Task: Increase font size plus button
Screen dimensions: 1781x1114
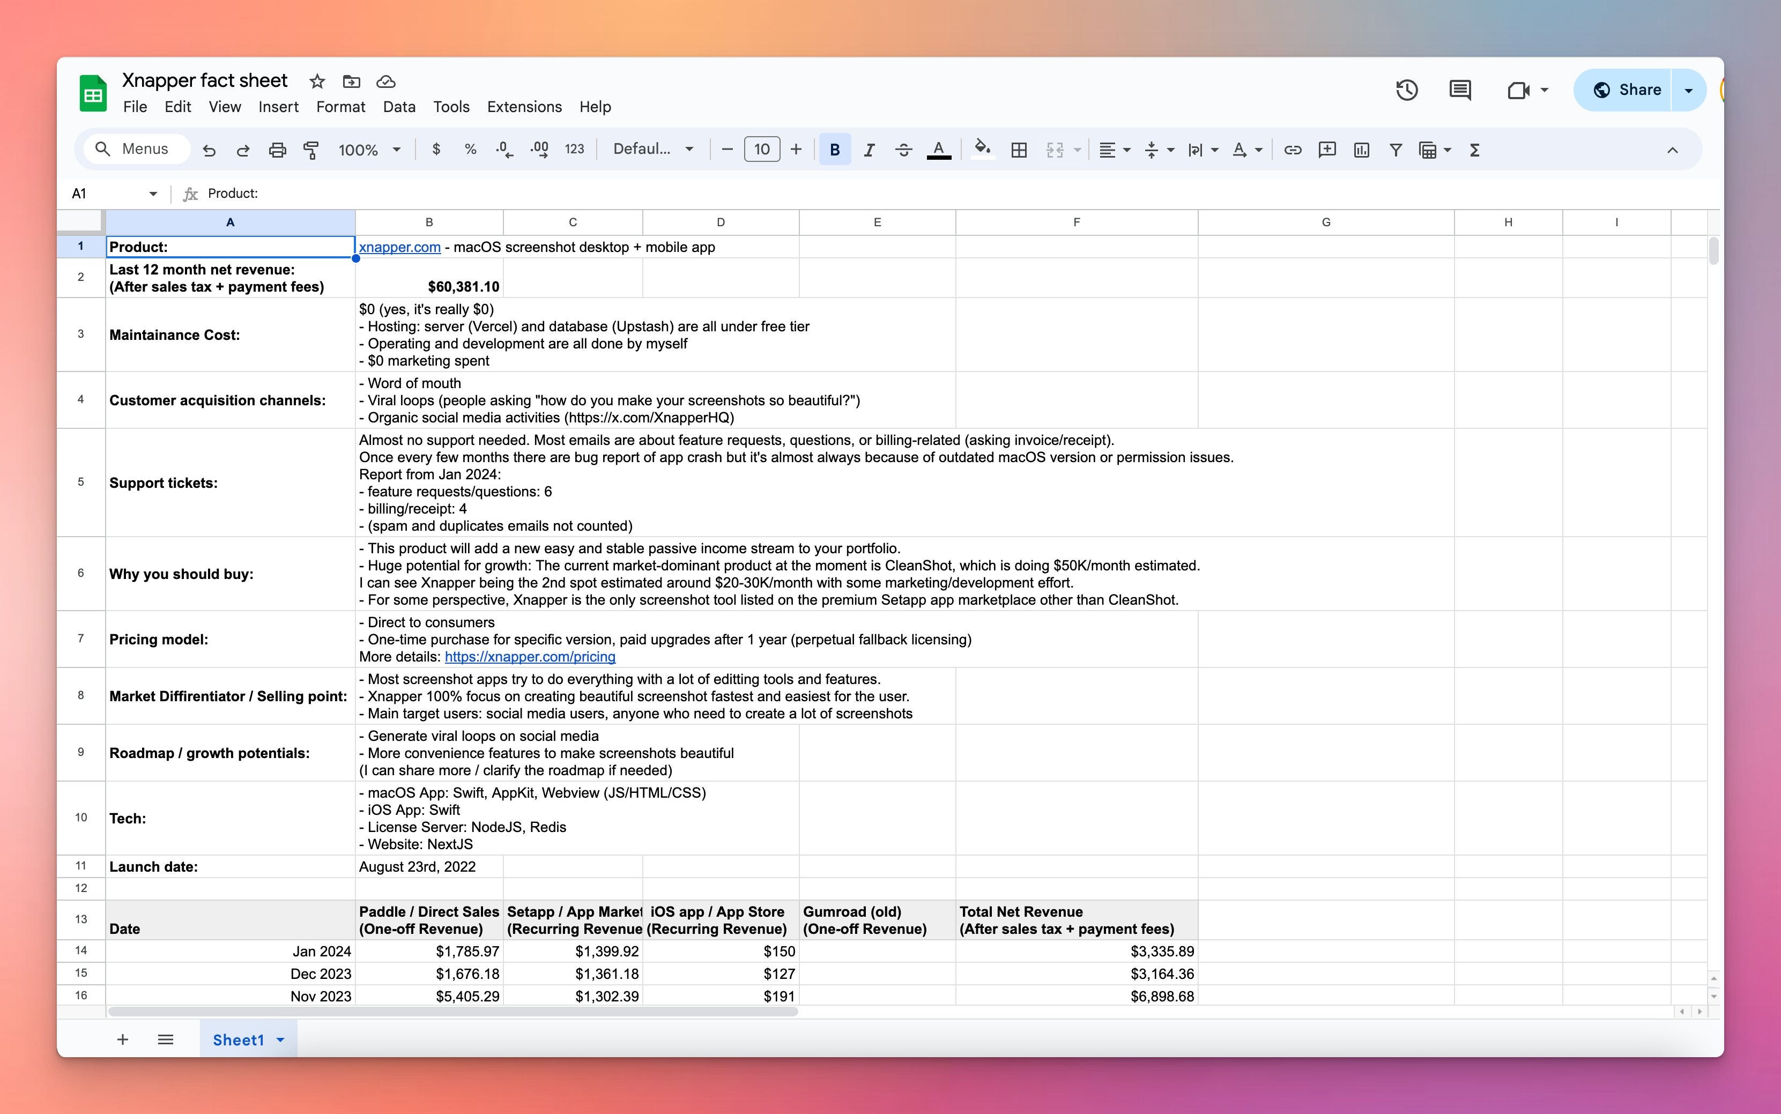Action: pyautogui.click(x=796, y=150)
